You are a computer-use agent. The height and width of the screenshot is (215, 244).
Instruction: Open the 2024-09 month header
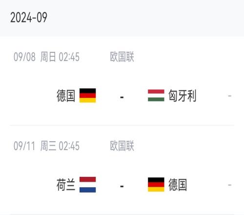(x=29, y=18)
